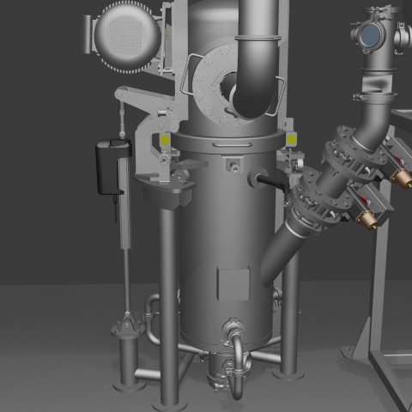Viewport: 412px width, 412px height.
Task: Click the blue sight glass lens
Action: click(x=371, y=36)
